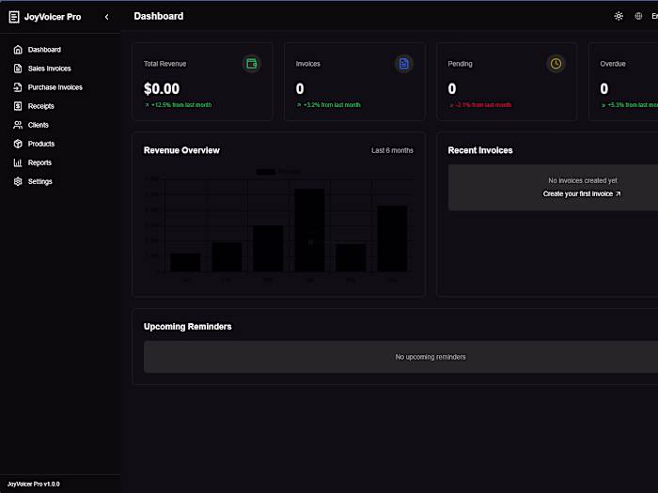Open the Settings gear icon

coord(18,181)
